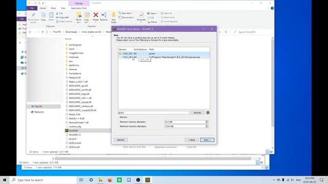Viewport: 328px width, 184px height.
Task: Click the red X Delete icon
Action: (x=96, y=16)
